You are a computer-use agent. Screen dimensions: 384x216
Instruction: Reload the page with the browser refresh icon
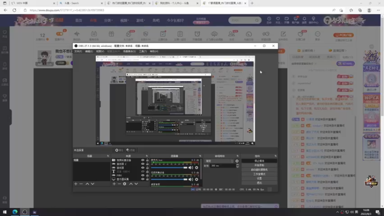pyautogui.click(x=14, y=10)
